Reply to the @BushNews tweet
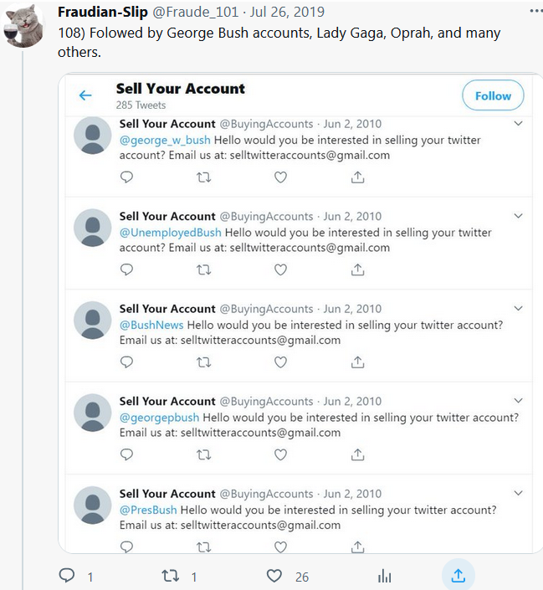 (x=126, y=362)
